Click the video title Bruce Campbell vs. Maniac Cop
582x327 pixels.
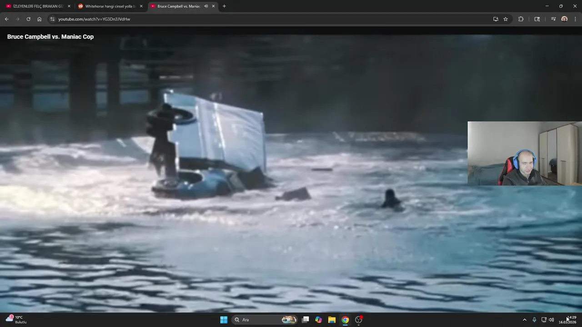tap(50, 37)
